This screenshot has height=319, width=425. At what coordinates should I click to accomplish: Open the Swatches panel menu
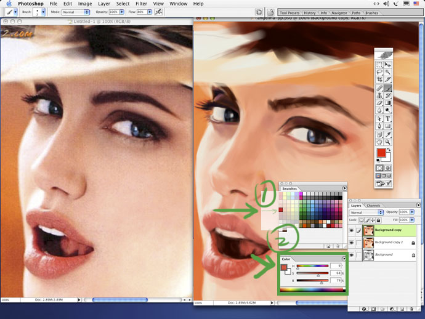coord(344,188)
